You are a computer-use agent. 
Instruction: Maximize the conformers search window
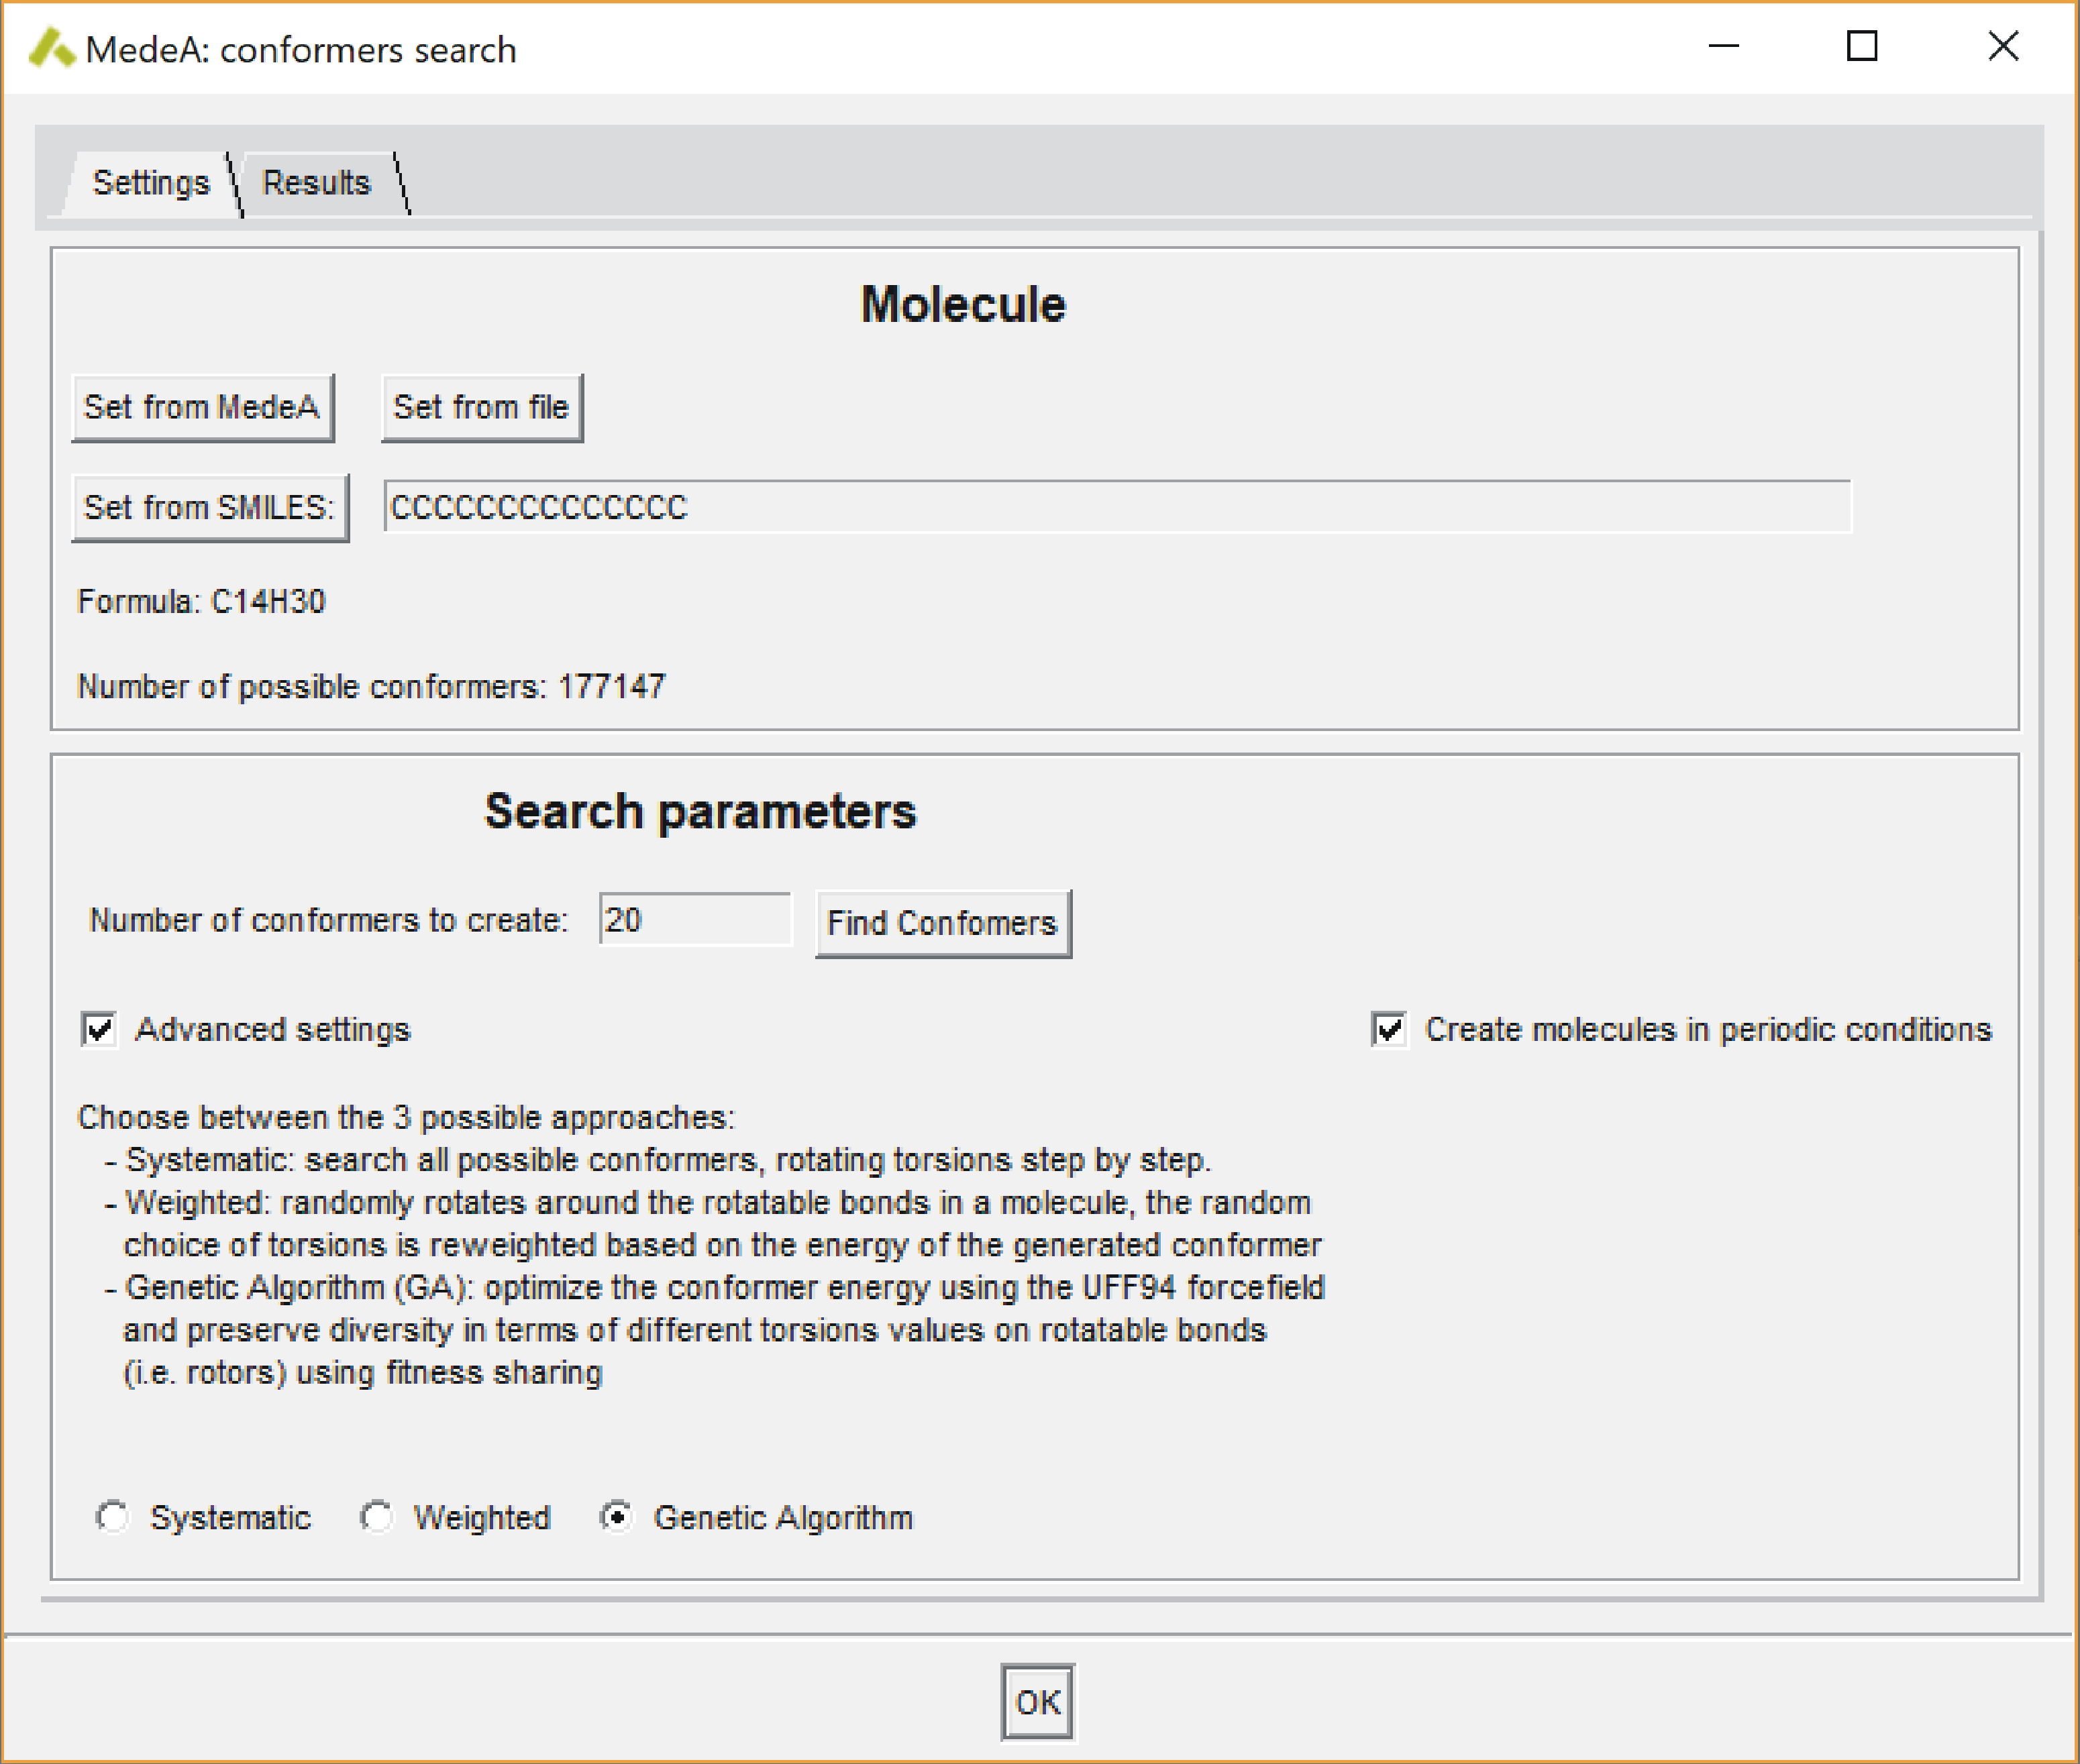tap(1861, 46)
